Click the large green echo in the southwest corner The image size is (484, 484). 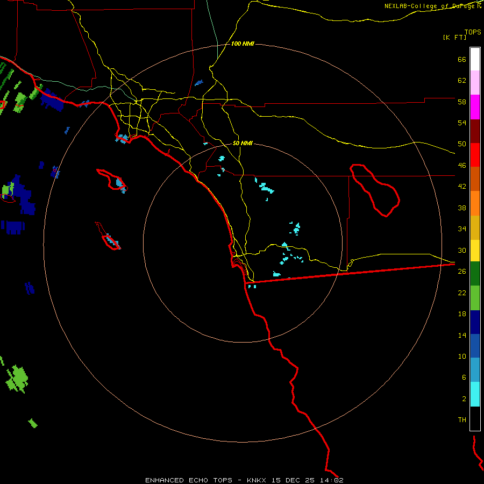[17, 379]
